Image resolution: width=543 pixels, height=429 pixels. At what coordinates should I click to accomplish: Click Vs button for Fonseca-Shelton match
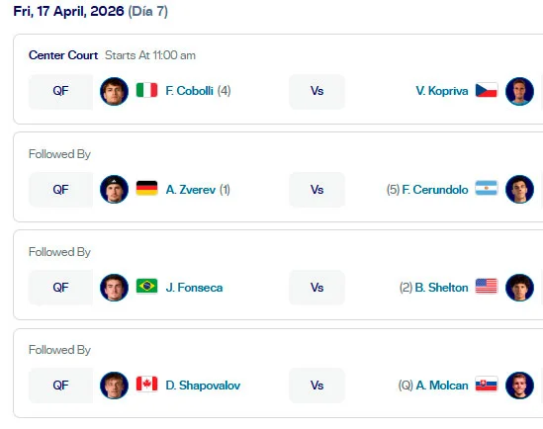tap(317, 288)
